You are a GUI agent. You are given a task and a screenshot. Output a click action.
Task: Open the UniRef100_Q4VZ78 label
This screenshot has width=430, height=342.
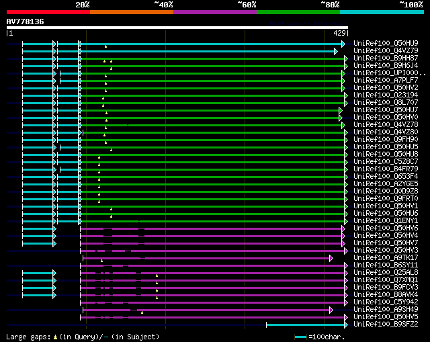(386, 124)
